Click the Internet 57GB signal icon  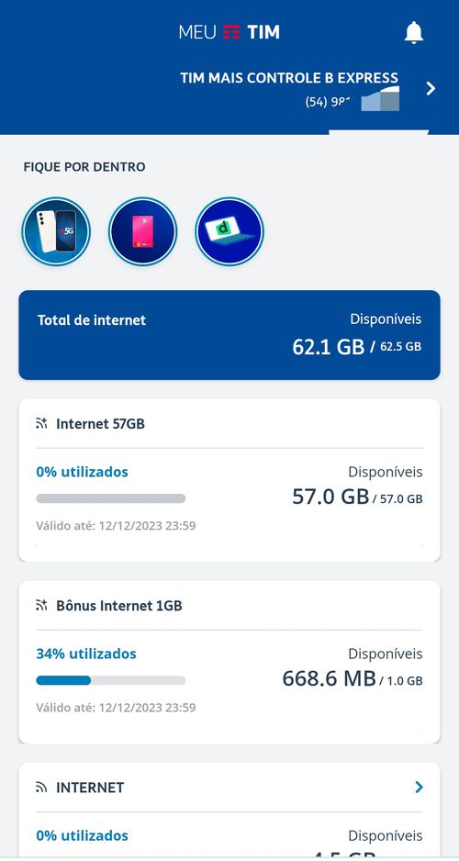pos(41,423)
